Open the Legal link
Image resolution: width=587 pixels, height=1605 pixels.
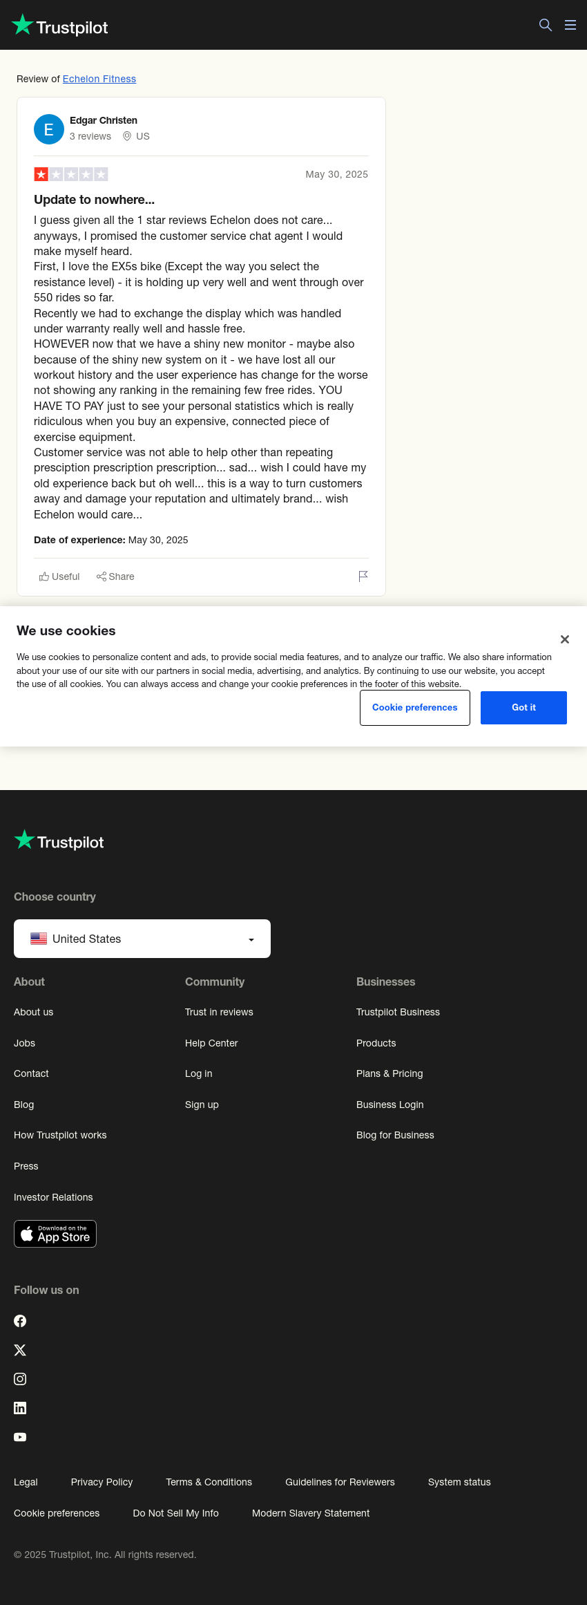click(26, 1482)
